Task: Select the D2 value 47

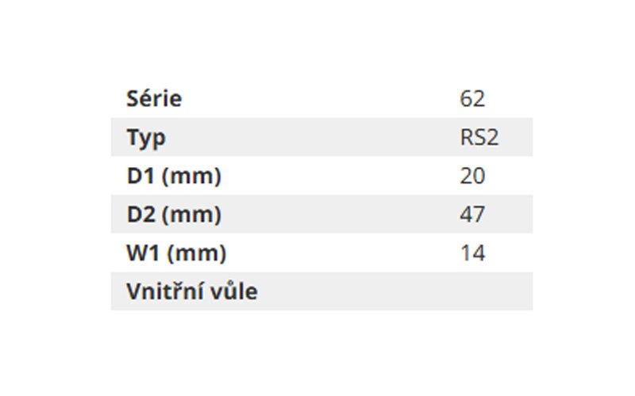Action: point(472,215)
